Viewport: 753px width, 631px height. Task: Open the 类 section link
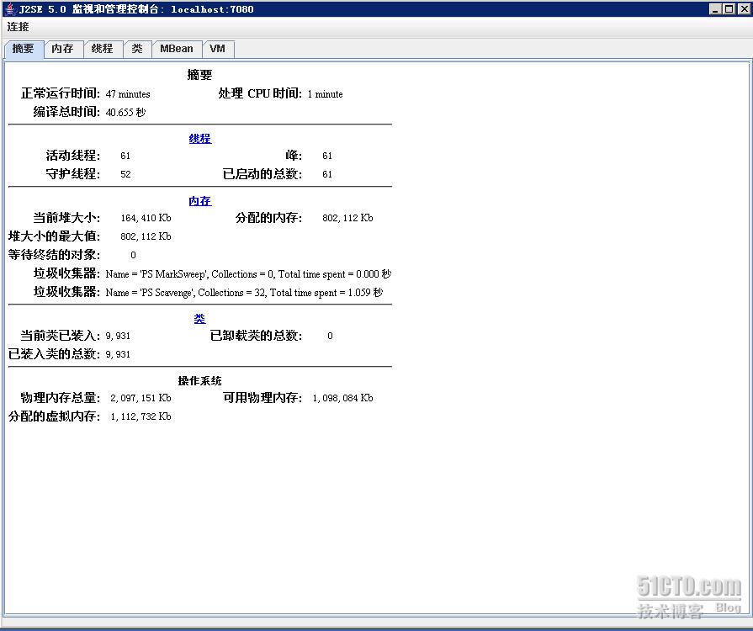(199, 319)
